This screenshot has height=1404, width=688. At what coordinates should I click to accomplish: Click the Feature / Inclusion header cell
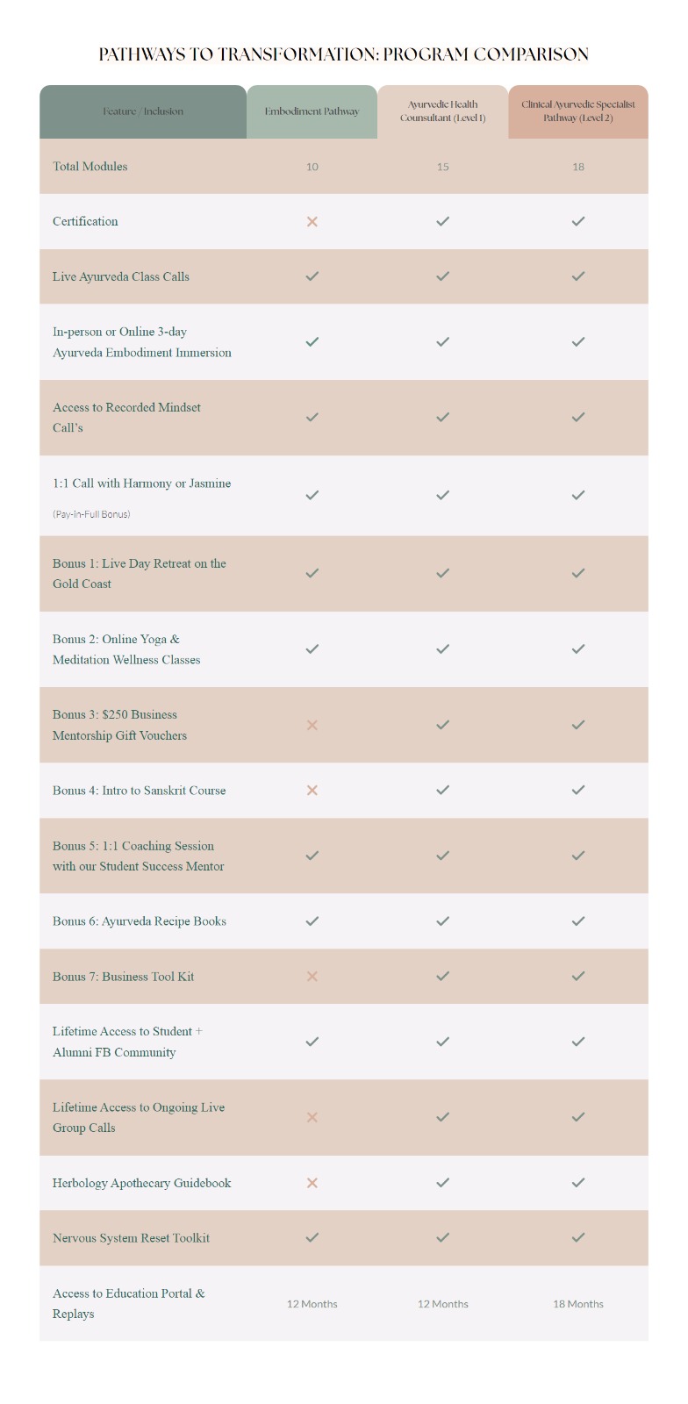coord(143,111)
